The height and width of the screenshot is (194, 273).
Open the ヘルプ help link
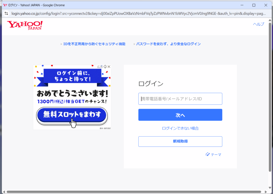point(259,24)
